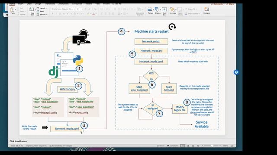The width and height of the screenshot is (277, 155).
Task: Select the Modify Nginx file box
Action: coord(180,108)
